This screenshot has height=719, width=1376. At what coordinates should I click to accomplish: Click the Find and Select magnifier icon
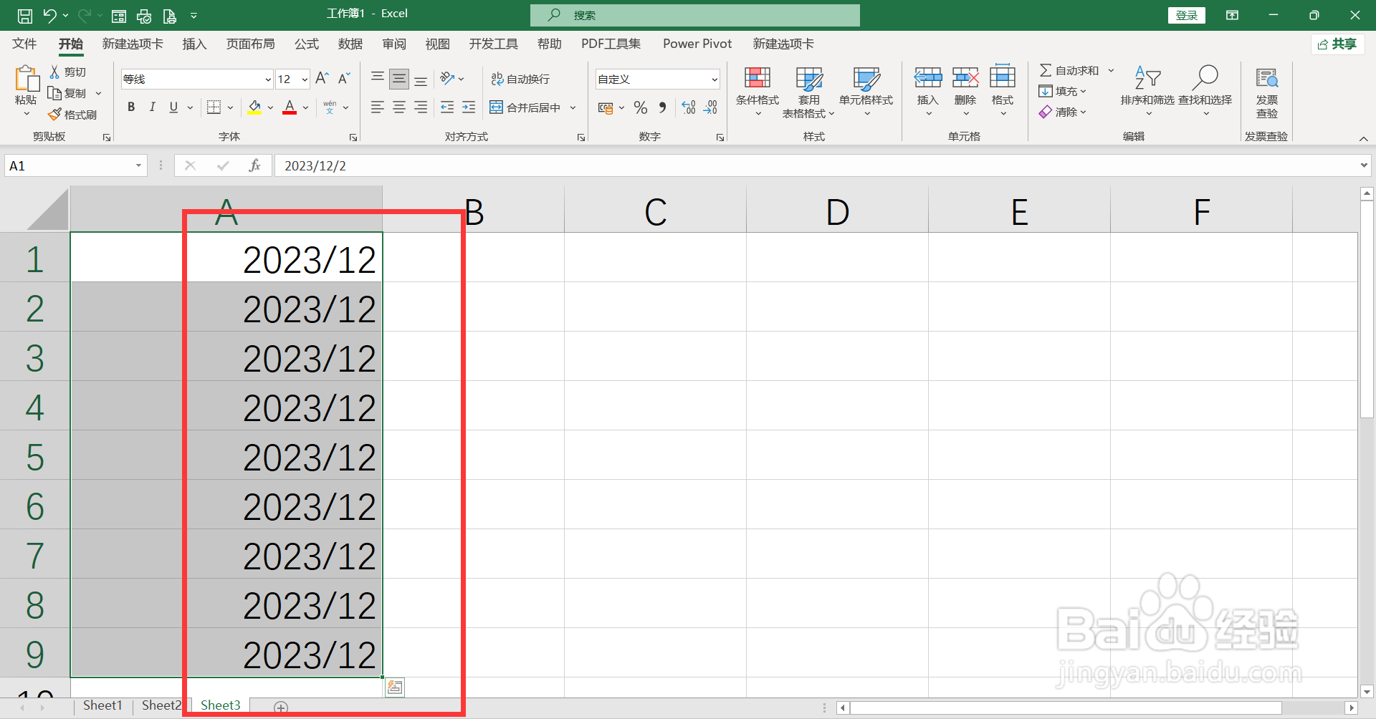coord(1205,77)
